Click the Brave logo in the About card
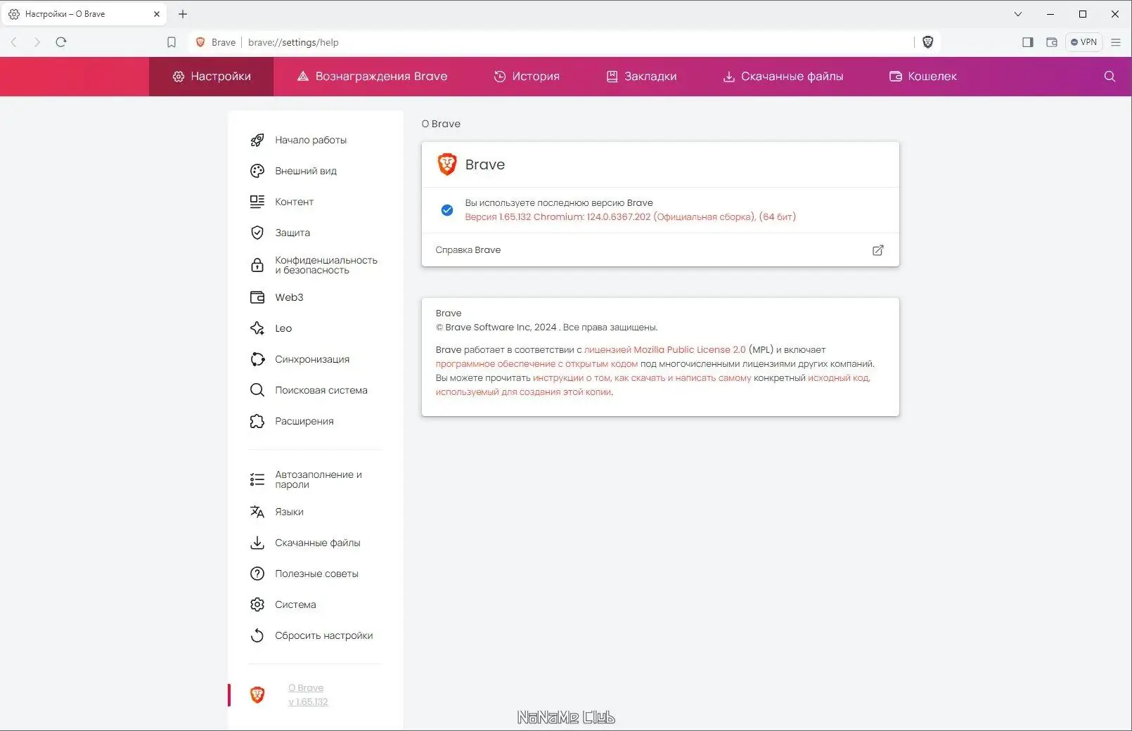 [447, 164]
